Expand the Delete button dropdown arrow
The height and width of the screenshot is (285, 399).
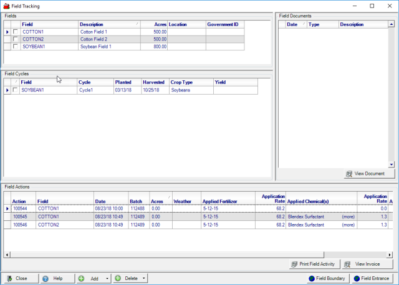coord(144,279)
